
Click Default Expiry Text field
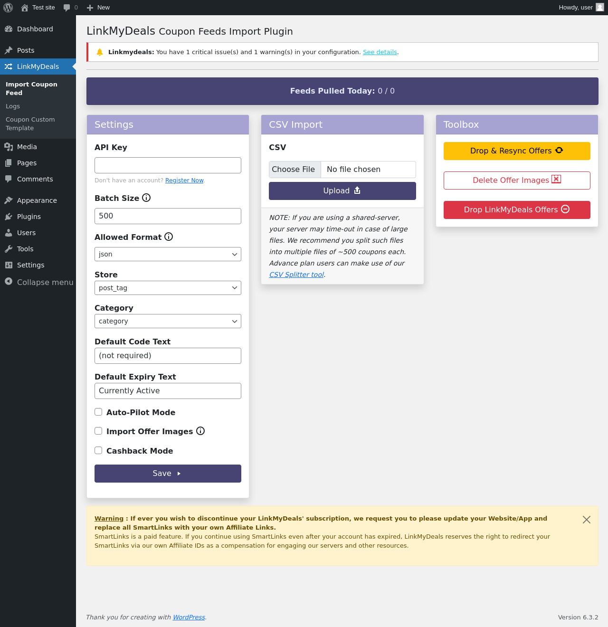click(x=168, y=391)
